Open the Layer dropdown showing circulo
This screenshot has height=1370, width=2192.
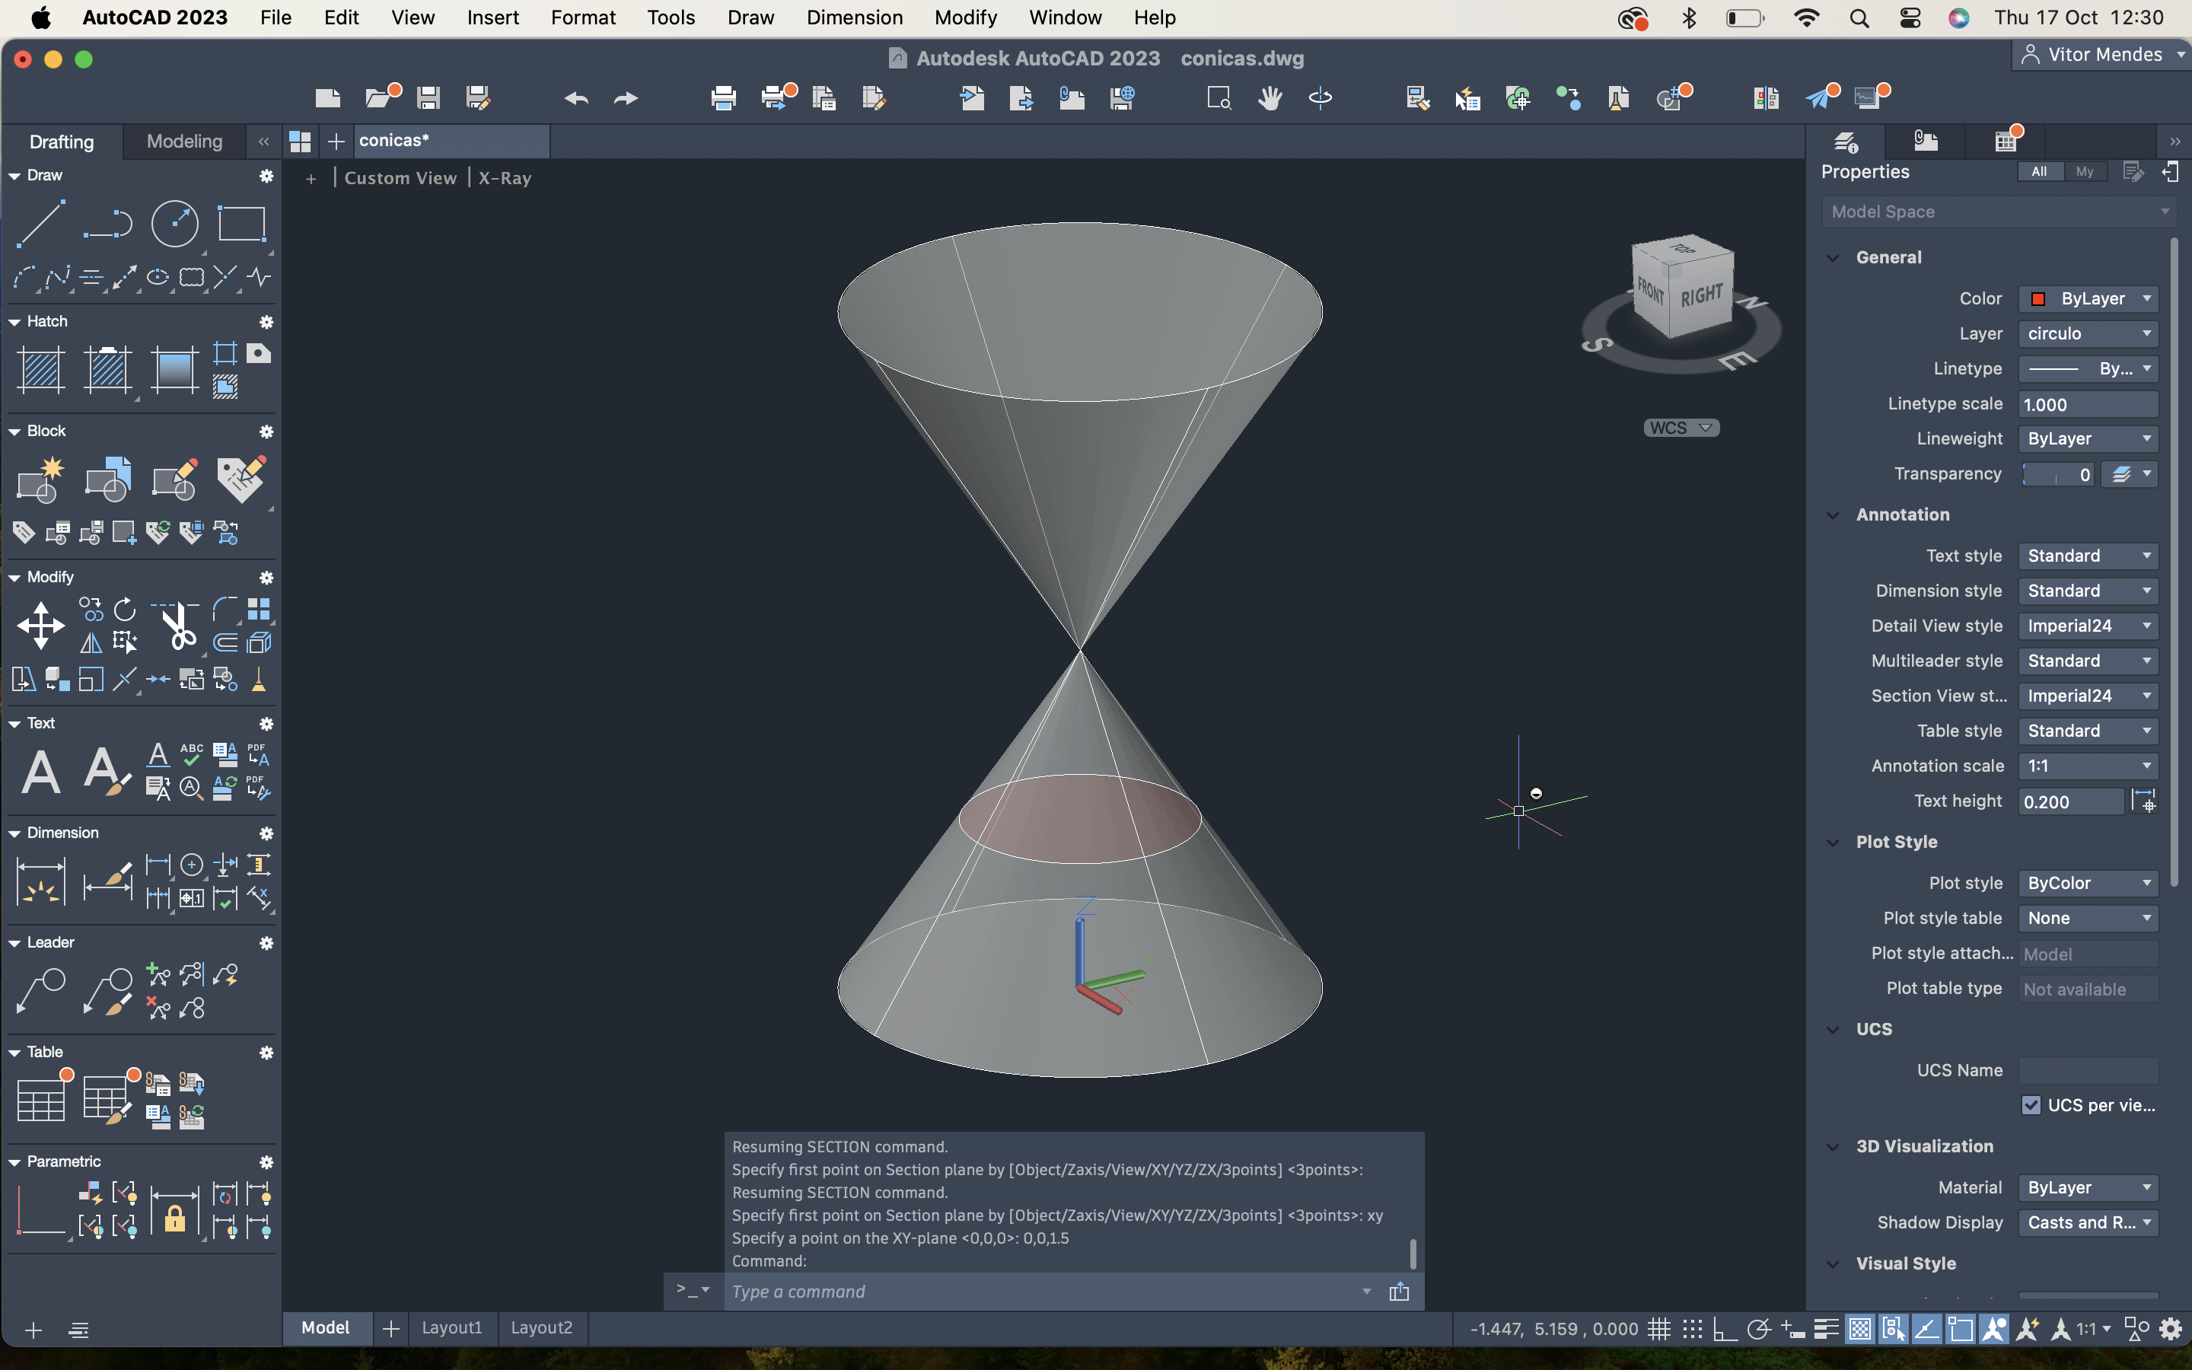click(x=2088, y=333)
